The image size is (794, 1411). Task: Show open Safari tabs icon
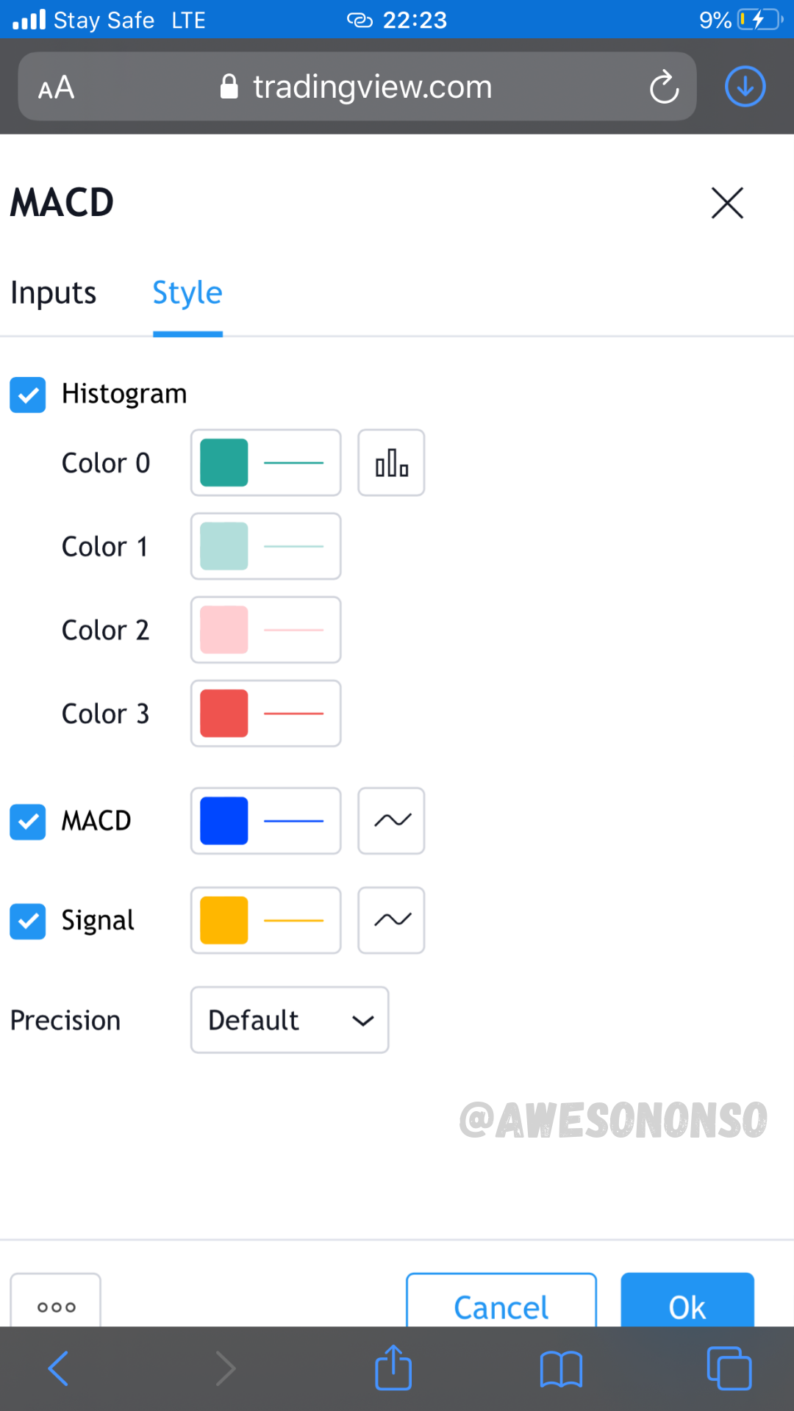coord(729,1368)
